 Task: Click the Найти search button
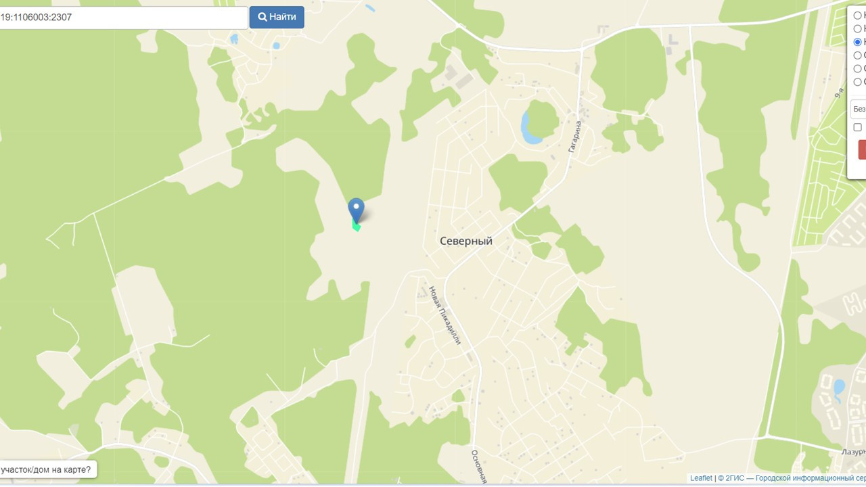pos(277,18)
